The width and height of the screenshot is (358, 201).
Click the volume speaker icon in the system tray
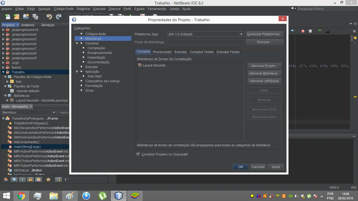[296, 196]
